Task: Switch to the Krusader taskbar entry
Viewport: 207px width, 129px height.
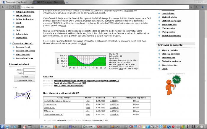Action: click(x=75, y=127)
